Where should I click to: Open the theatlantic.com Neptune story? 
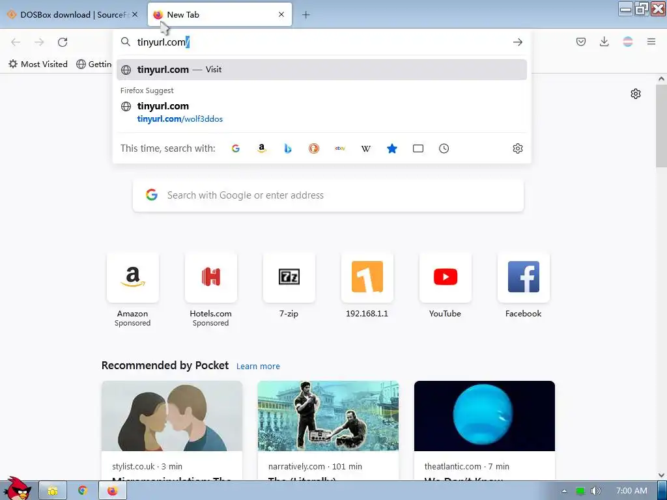(485, 431)
